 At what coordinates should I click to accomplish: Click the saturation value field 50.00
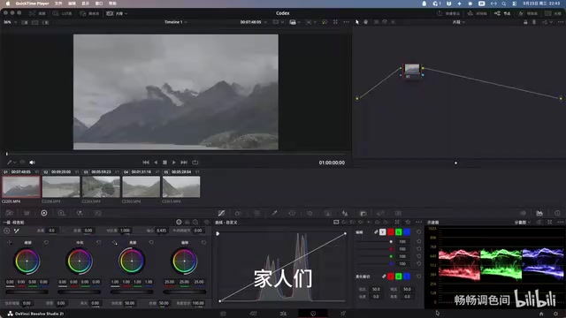(129, 303)
